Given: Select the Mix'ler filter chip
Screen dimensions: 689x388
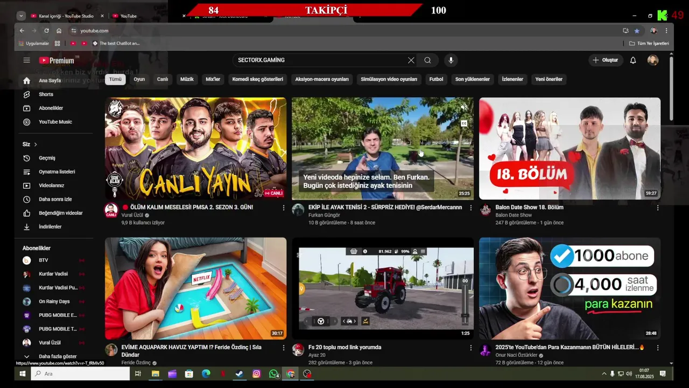Looking at the screenshot, I should 213,79.
